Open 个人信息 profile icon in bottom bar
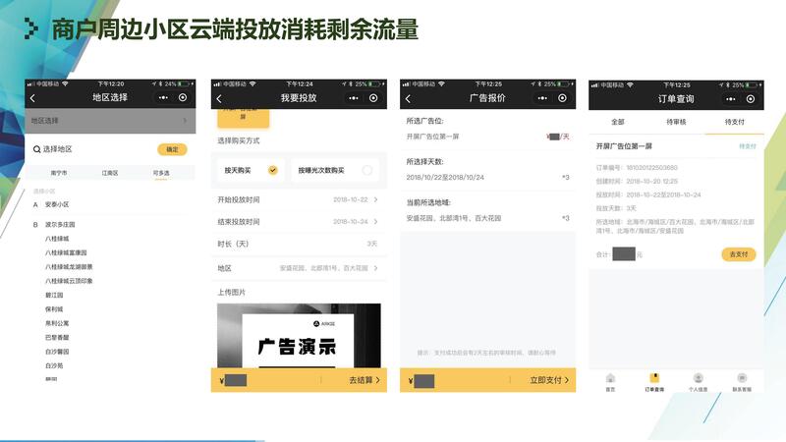 pos(698,381)
